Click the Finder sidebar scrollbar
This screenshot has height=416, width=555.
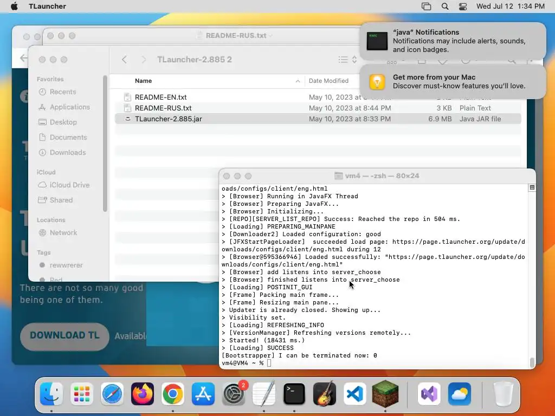tap(105, 144)
